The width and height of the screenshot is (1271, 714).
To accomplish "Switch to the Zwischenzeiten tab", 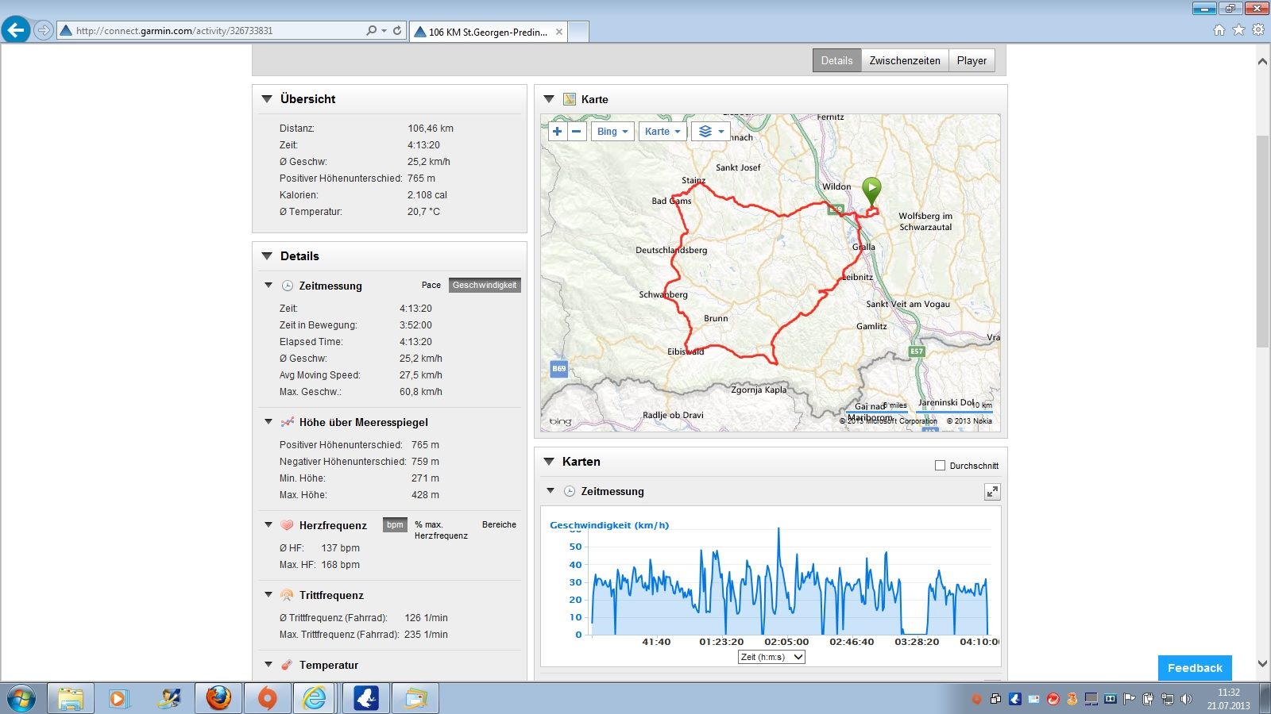I will pos(904,60).
